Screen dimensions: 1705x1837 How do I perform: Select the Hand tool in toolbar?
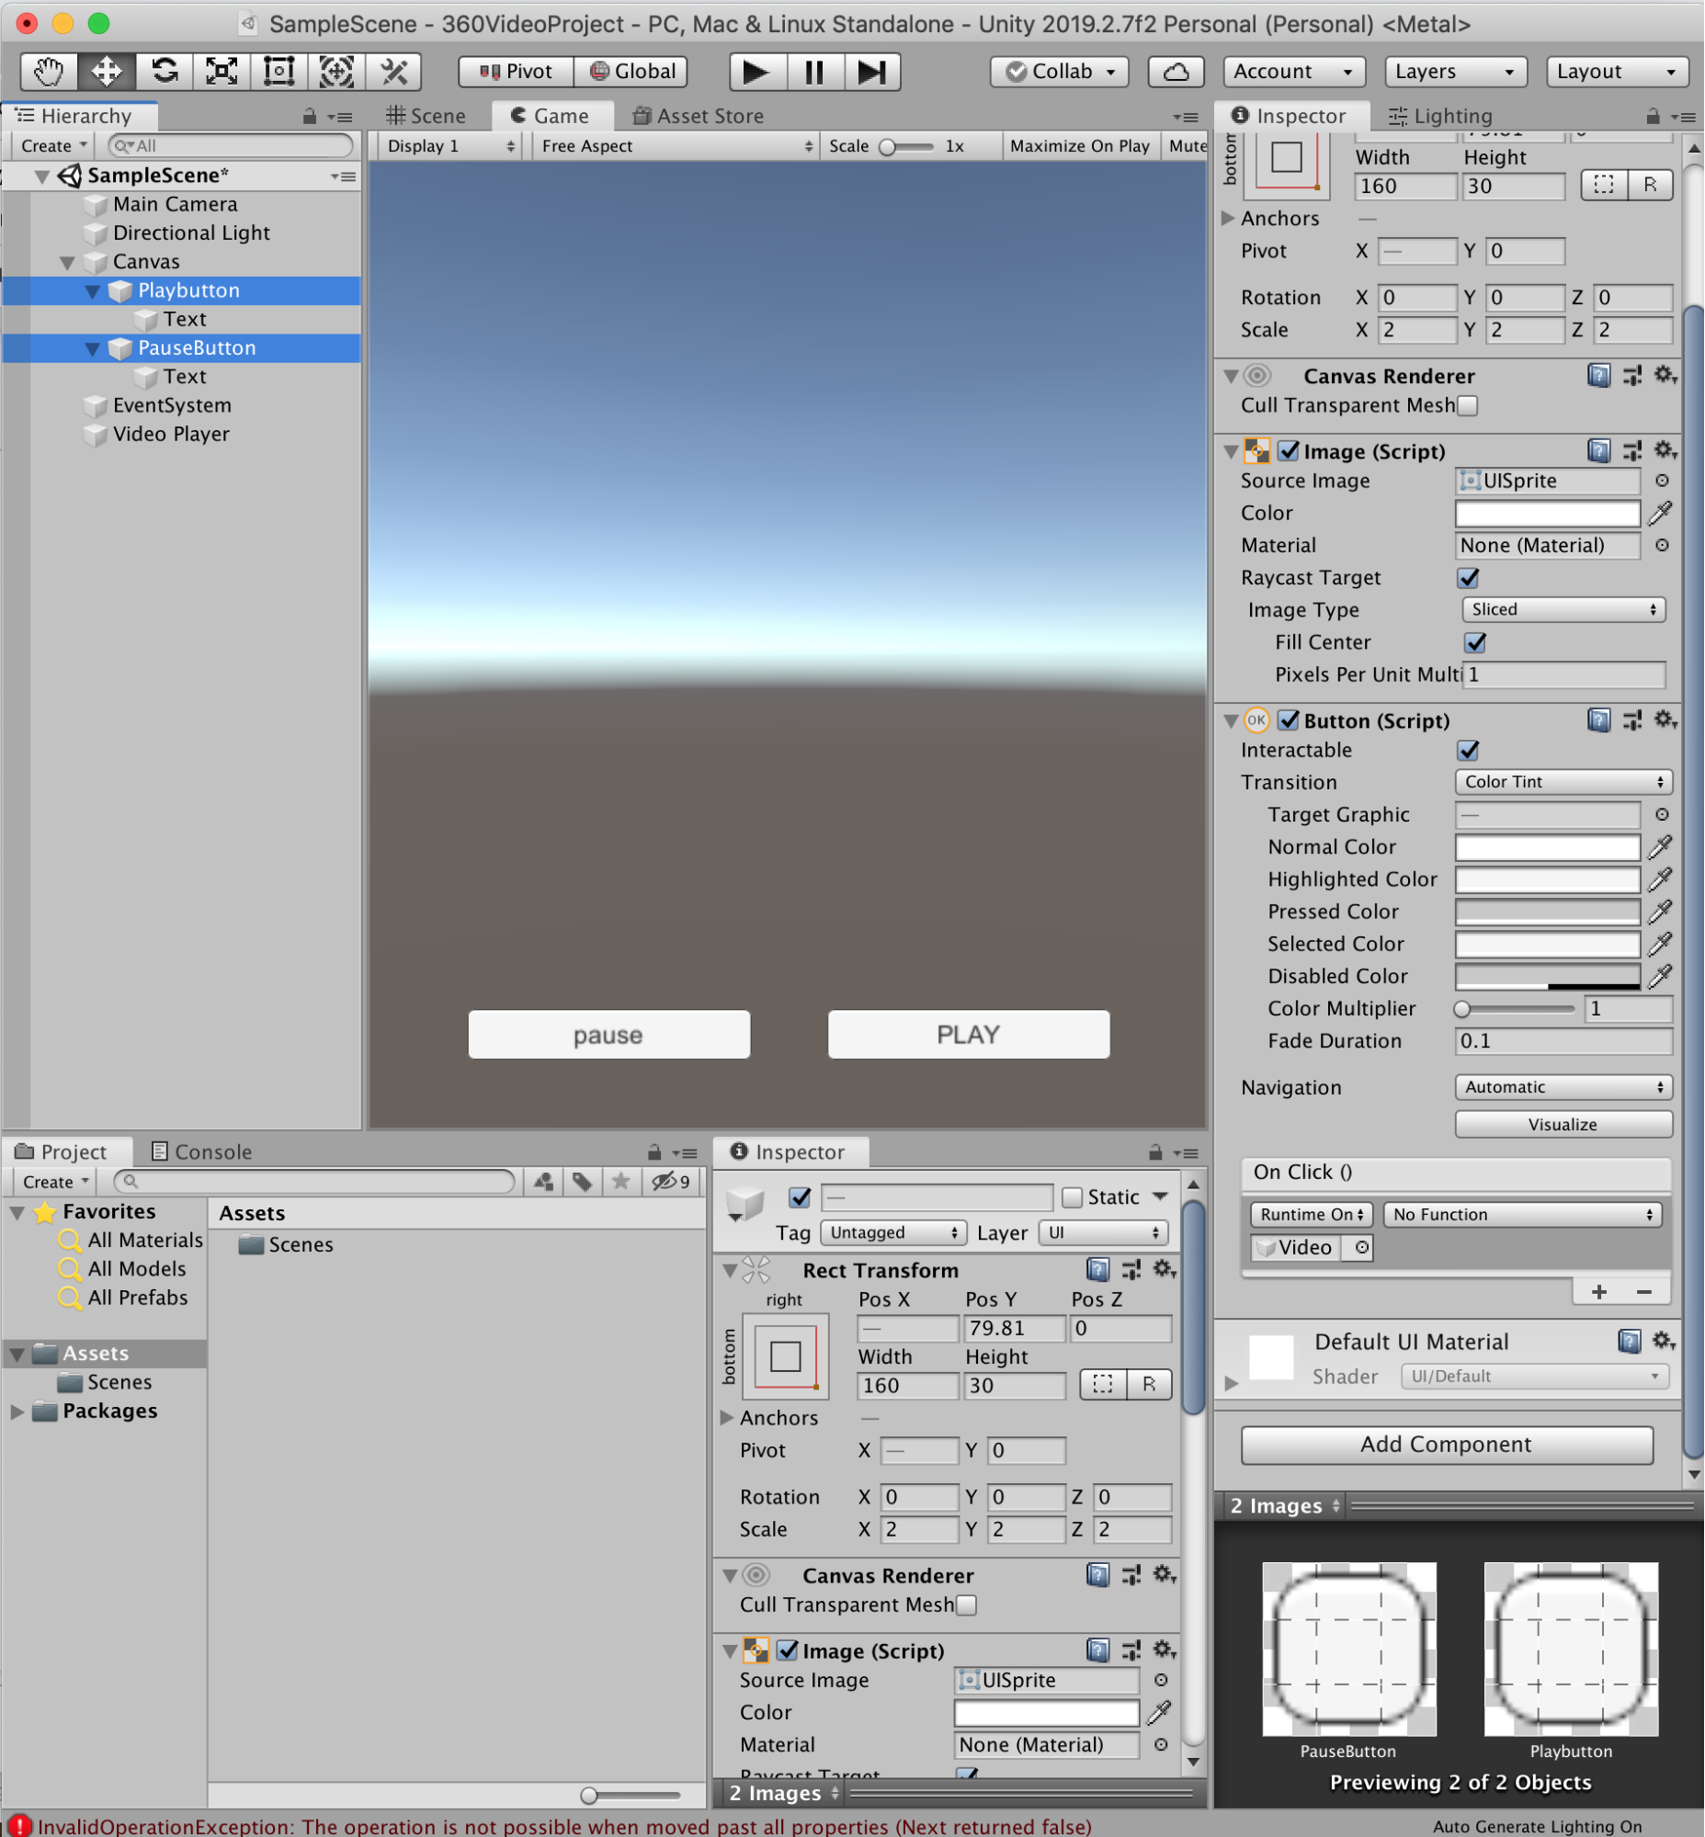(48, 71)
